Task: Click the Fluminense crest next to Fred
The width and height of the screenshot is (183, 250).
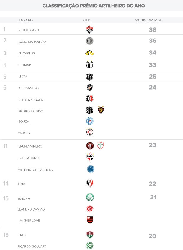Action: click(90, 235)
